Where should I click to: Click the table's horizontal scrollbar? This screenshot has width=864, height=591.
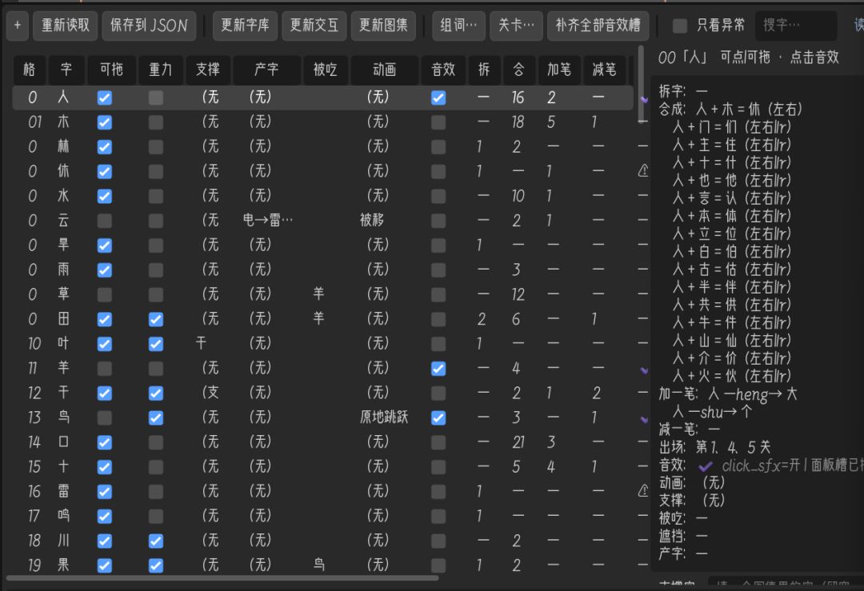click(222, 578)
